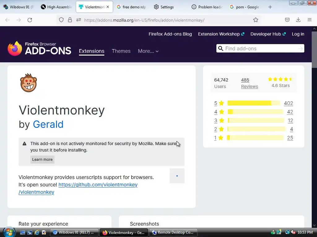Screen dimensions: 317x237
Task: Switch to Wibdows 91 (REL7) taskbar window
Action: [74, 232]
